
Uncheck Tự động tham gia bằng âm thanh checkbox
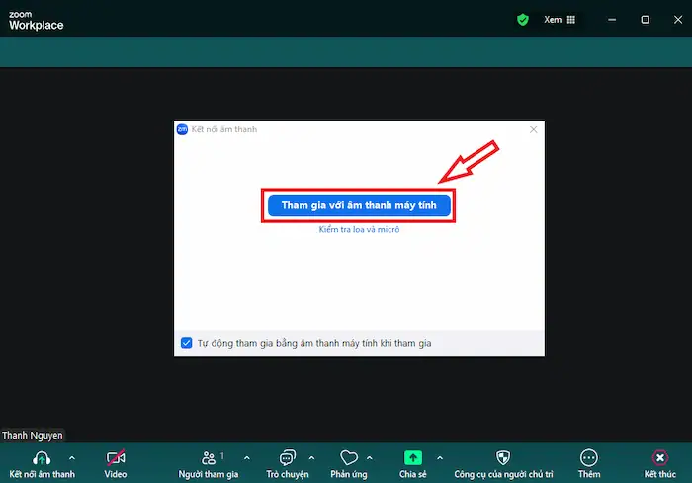[187, 343]
